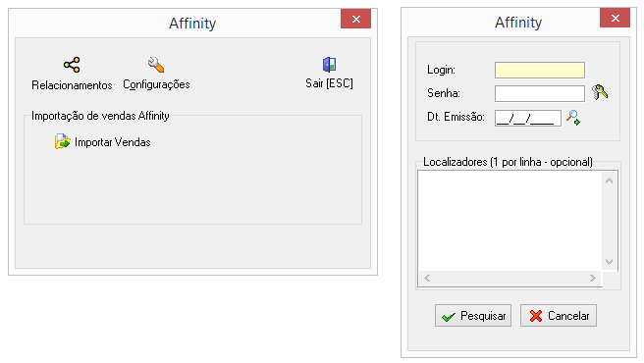Click the 'Localizadores (1 por linha - opcional)' label
This screenshot has width=644, height=363.
pos(508,162)
